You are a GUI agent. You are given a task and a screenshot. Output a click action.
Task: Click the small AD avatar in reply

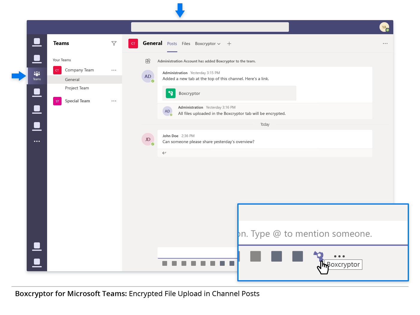[167, 111]
